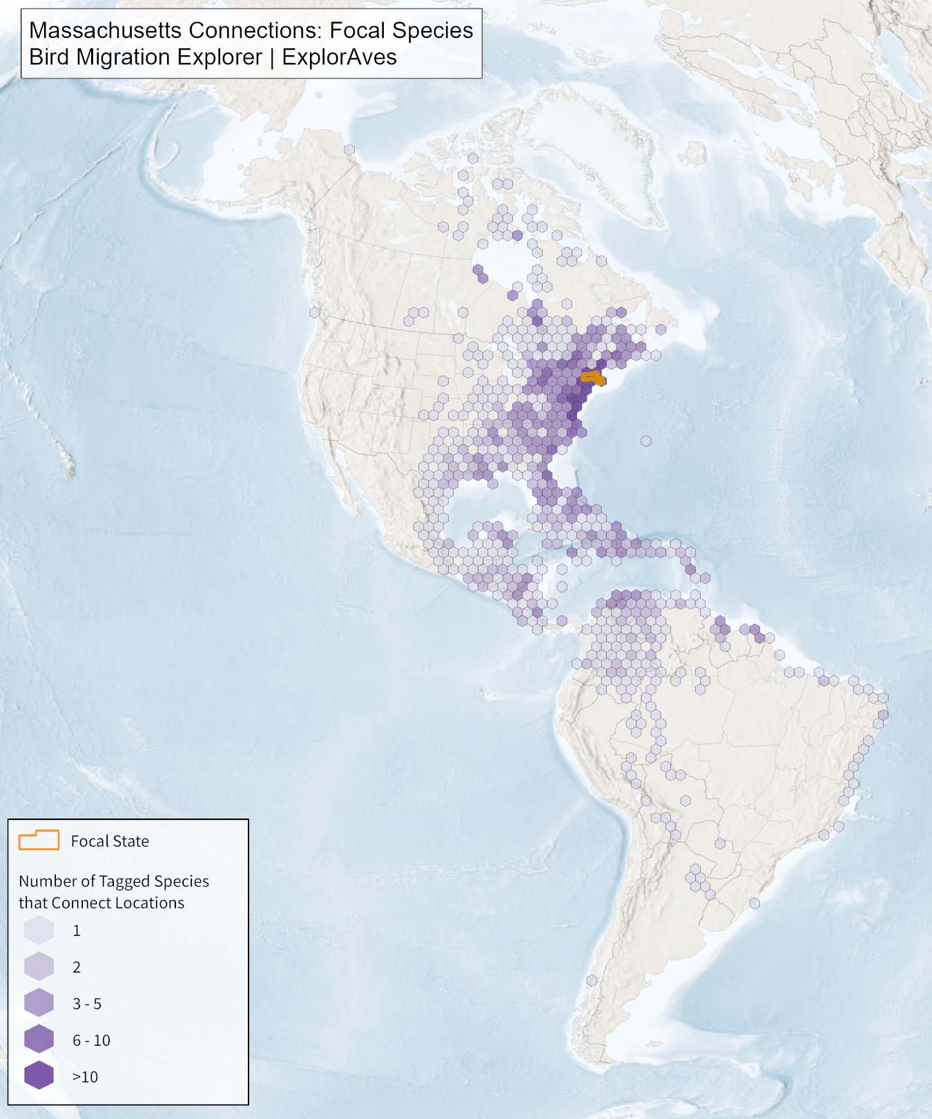Click the 'Massachusetts Connections: Focal Species' title text
This screenshot has height=1119, width=932.
click(251, 30)
